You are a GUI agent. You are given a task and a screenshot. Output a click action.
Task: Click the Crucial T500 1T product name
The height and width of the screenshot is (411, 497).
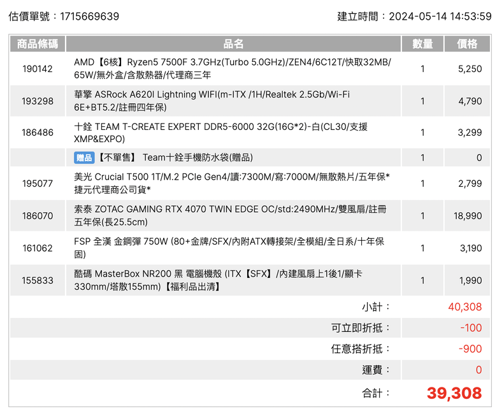click(232, 183)
